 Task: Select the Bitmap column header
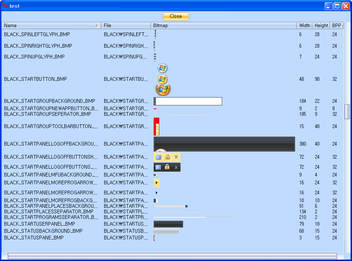(223, 26)
